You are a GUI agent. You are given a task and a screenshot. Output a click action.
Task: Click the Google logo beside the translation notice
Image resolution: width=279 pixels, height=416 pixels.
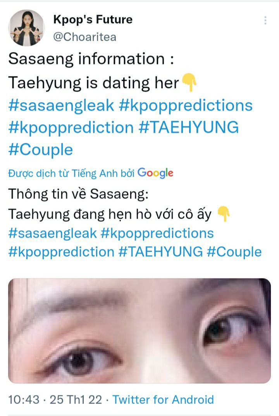pyautogui.click(x=155, y=173)
